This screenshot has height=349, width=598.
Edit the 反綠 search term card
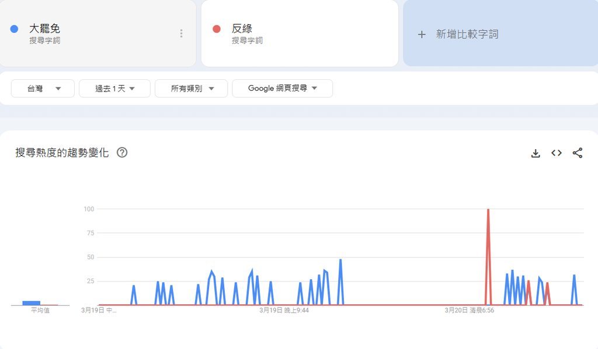click(242, 29)
